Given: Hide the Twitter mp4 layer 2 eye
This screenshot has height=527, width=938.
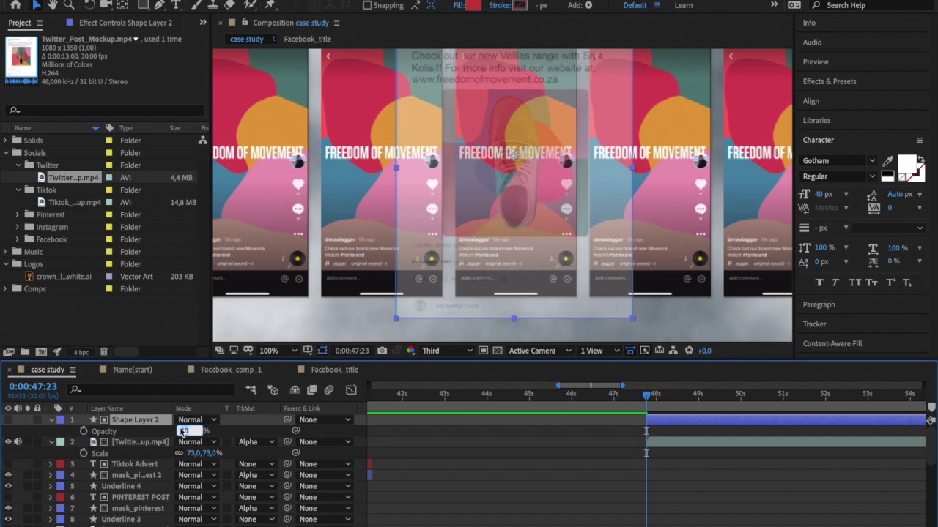Looking at the screenshot, I should pyautogui.click(x=8, y=442).
